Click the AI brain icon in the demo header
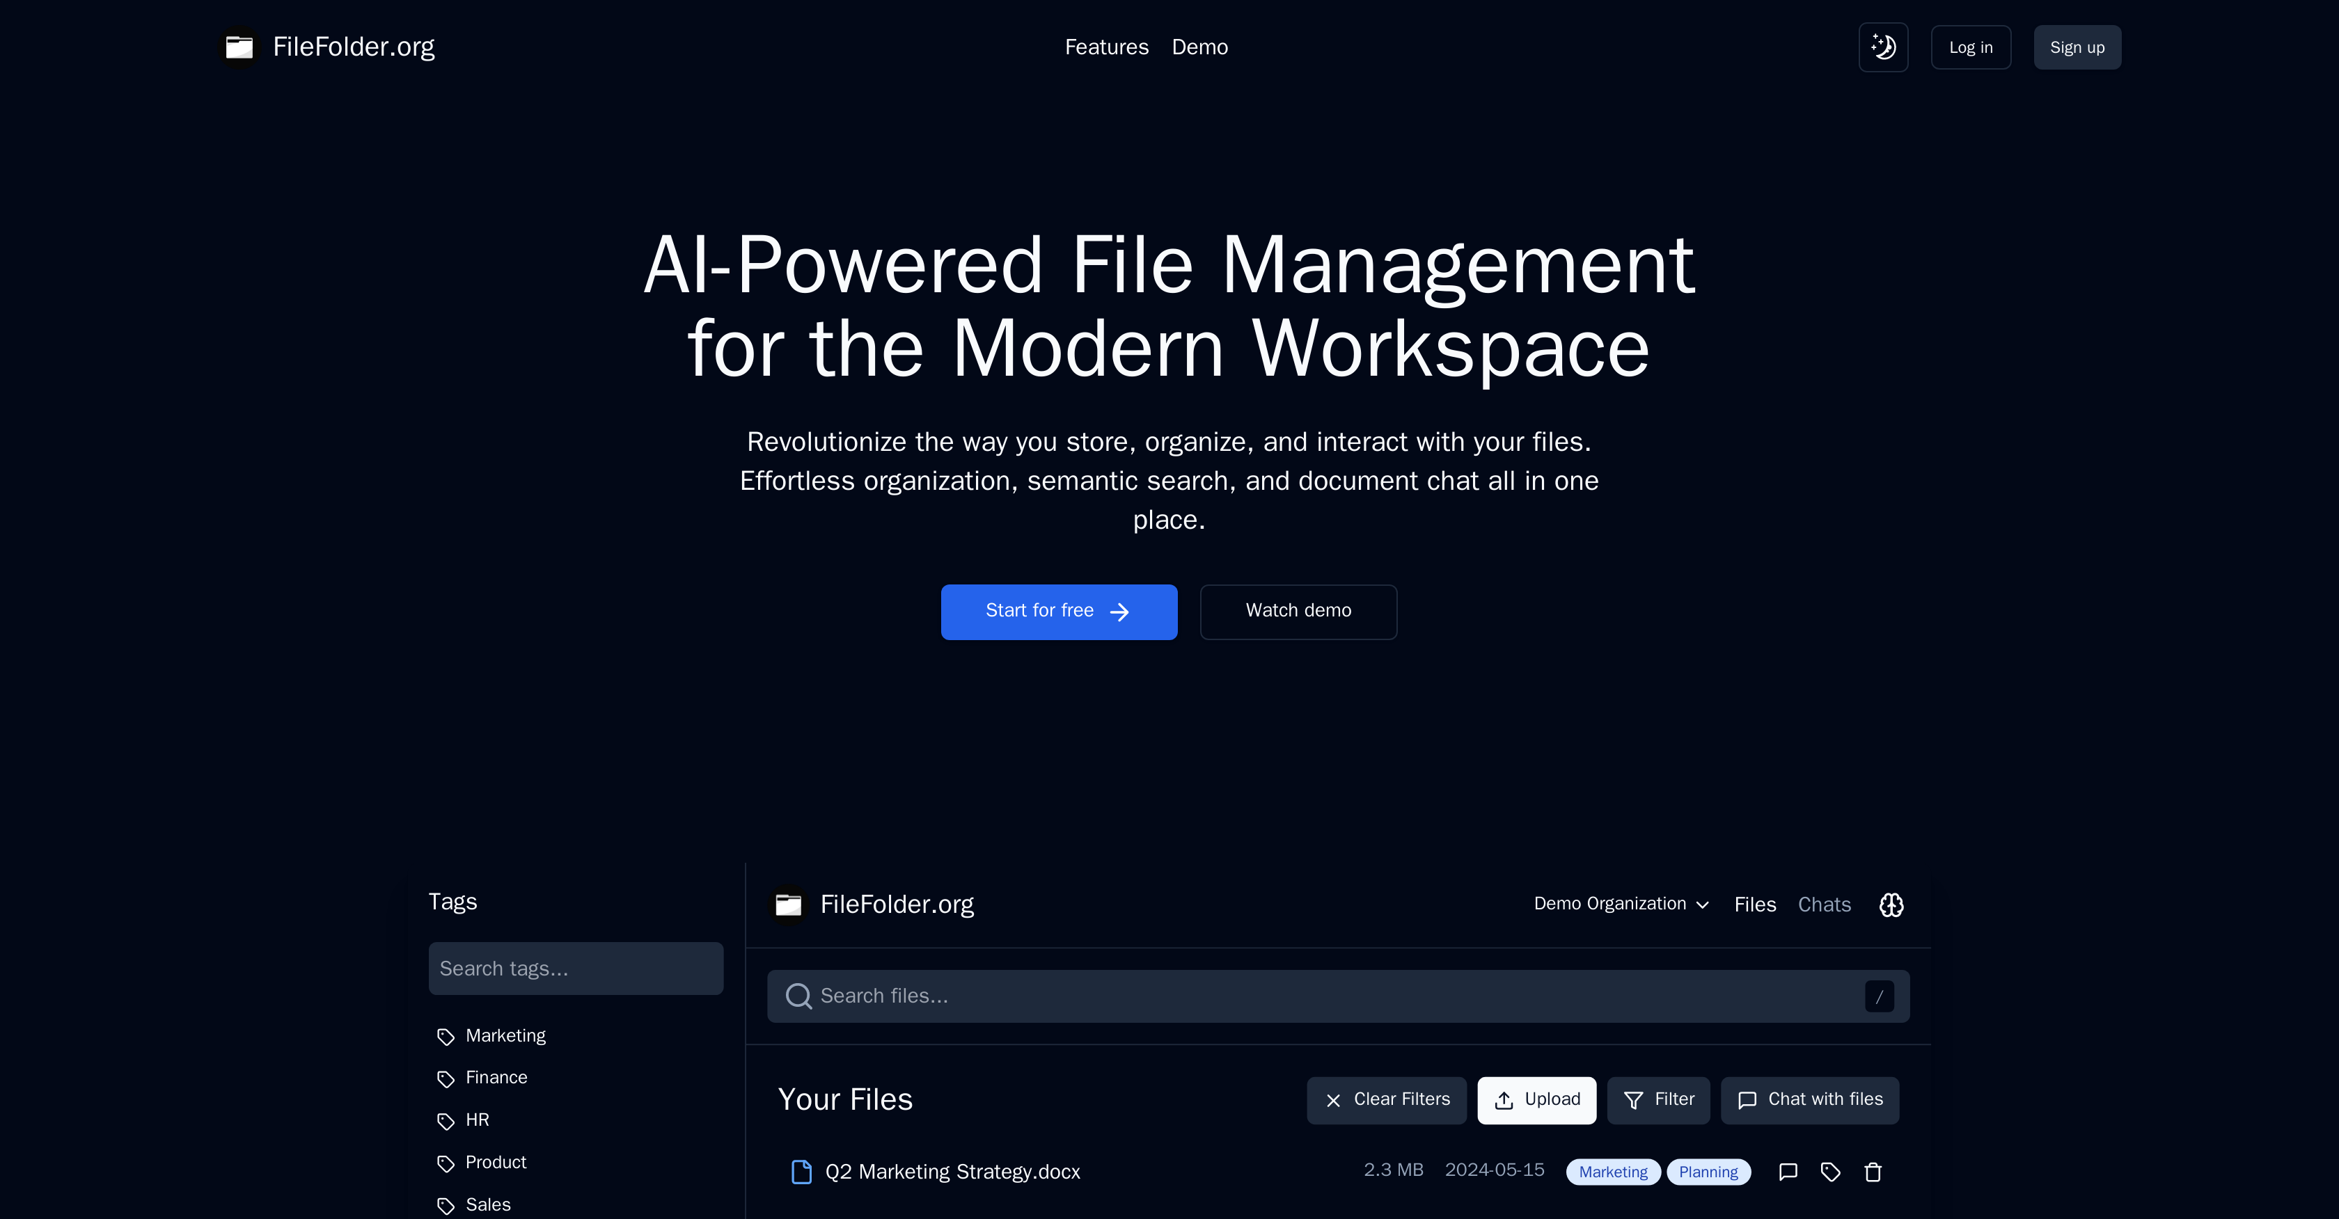 coord(1891,904)
